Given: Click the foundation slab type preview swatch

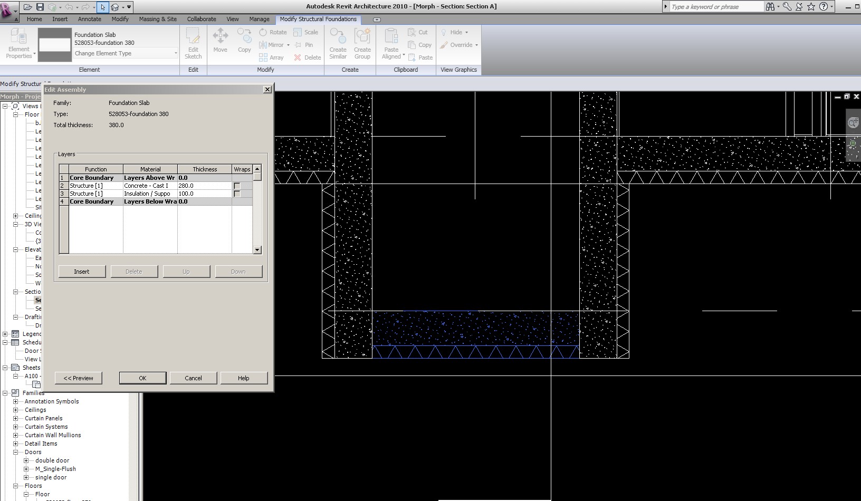Looking at the screenshot, I should pos(55,45).
